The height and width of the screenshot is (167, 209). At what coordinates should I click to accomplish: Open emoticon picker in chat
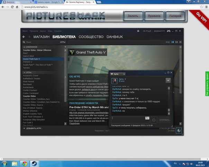pyautogui.click(x=154, y=120)
